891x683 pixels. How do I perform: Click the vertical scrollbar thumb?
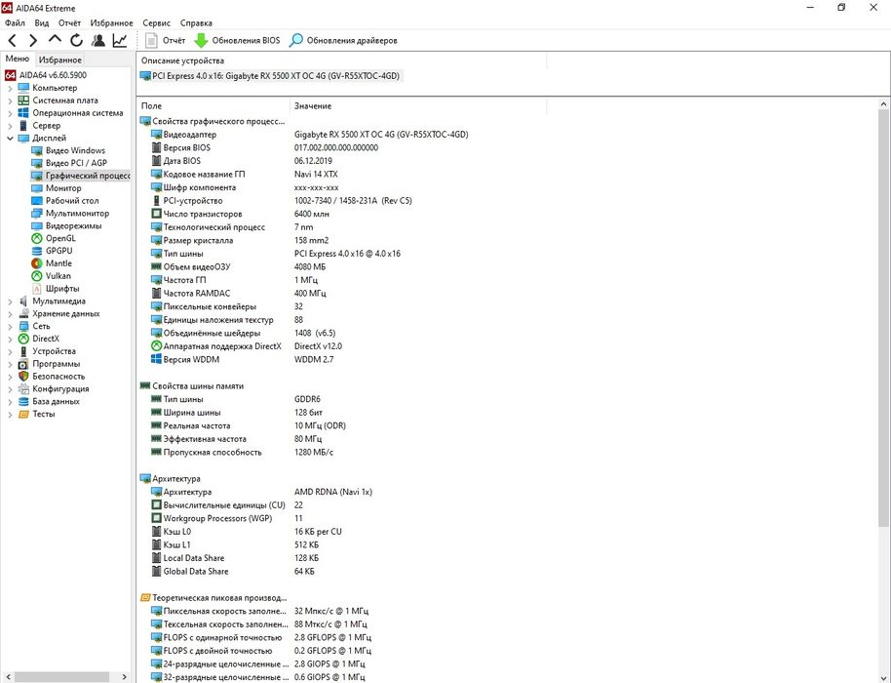(x=883, y=318)
